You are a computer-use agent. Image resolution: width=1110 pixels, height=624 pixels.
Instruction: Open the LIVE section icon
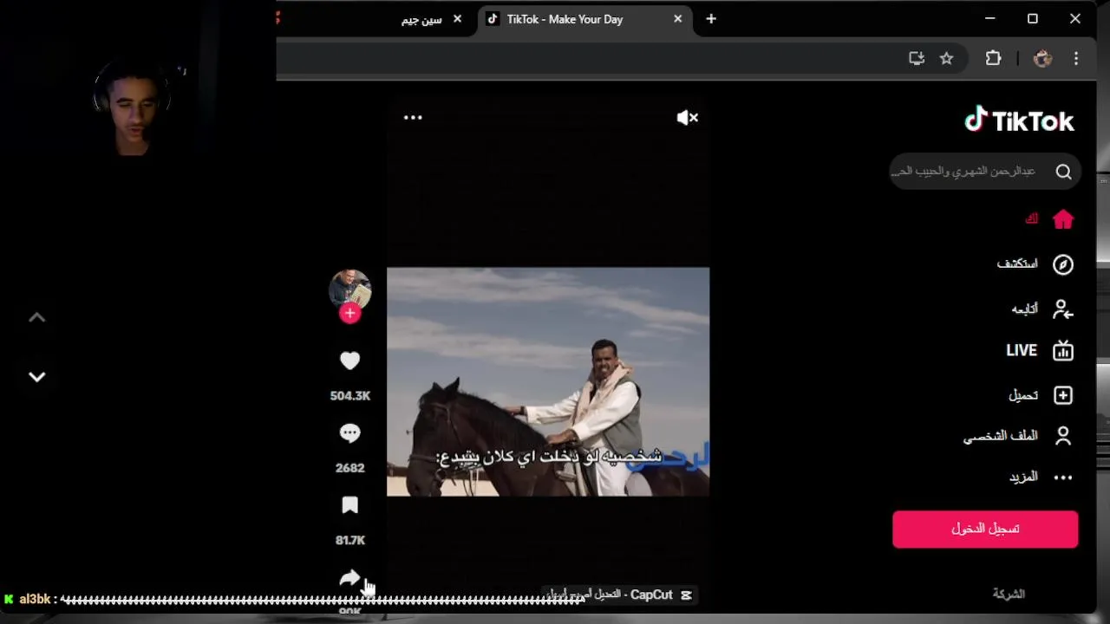[1063, 351]
